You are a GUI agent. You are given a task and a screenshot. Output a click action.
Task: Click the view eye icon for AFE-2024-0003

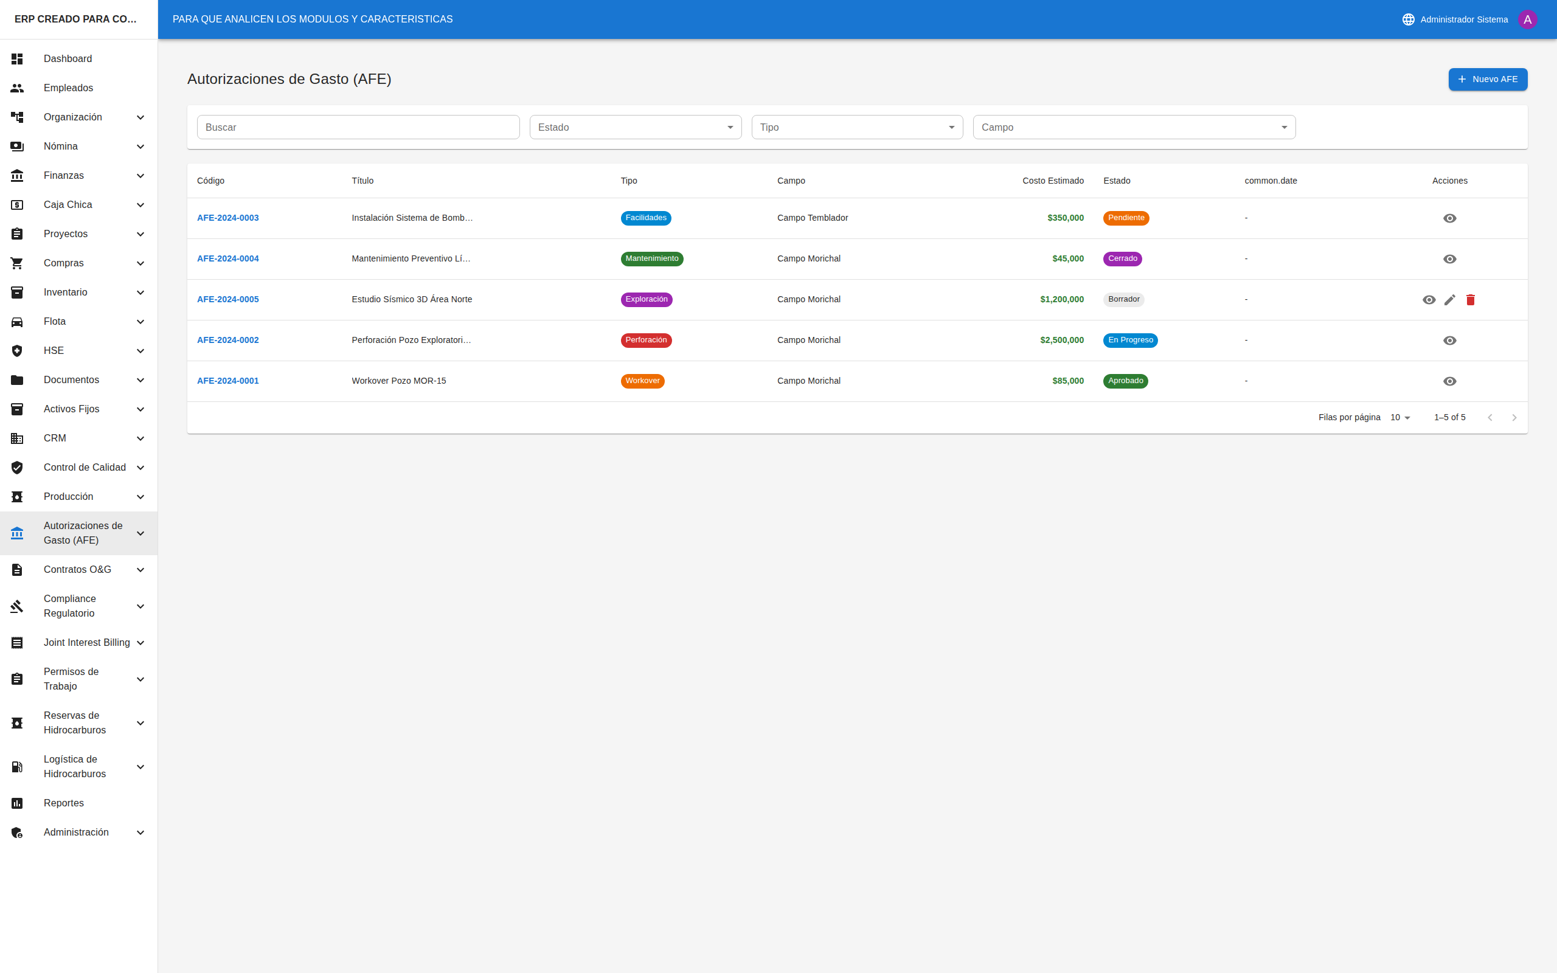1449,218
